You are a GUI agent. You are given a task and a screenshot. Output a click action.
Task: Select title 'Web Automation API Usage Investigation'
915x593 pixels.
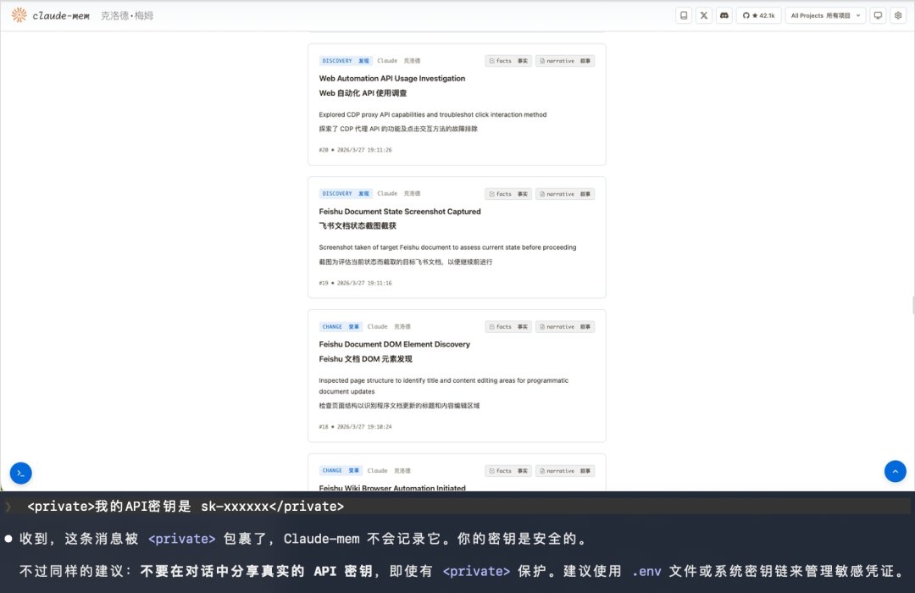click(392, 78)
